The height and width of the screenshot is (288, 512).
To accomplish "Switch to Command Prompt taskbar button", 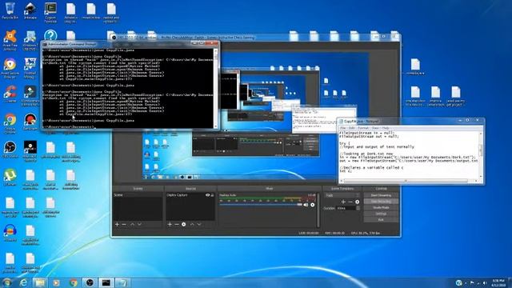I will [x=106, y=282].
